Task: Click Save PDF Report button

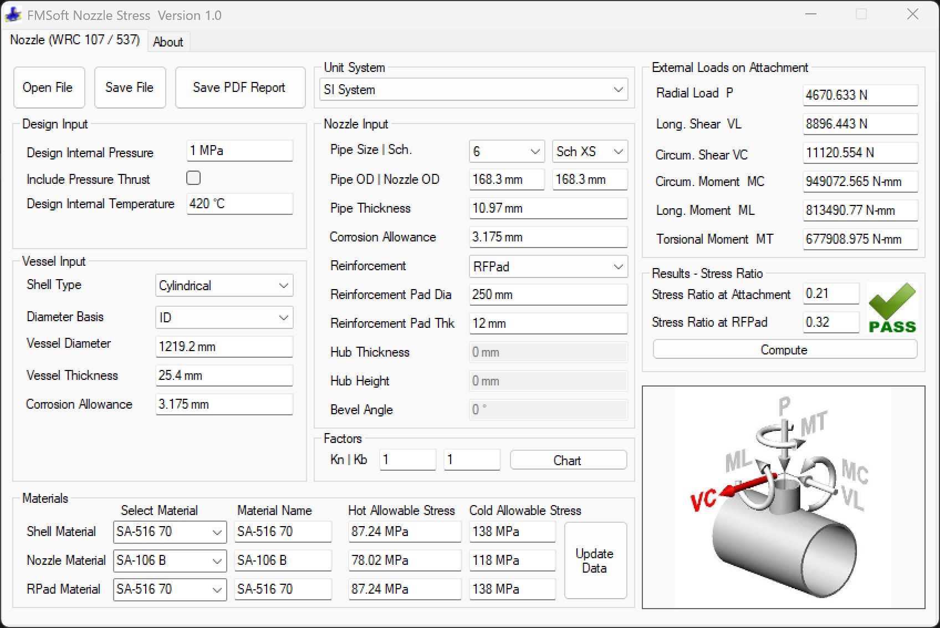Action: click(x=239, y=87)
